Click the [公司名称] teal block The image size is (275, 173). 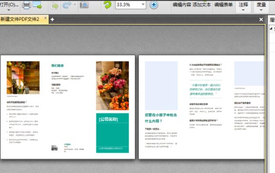coord(112,133)
